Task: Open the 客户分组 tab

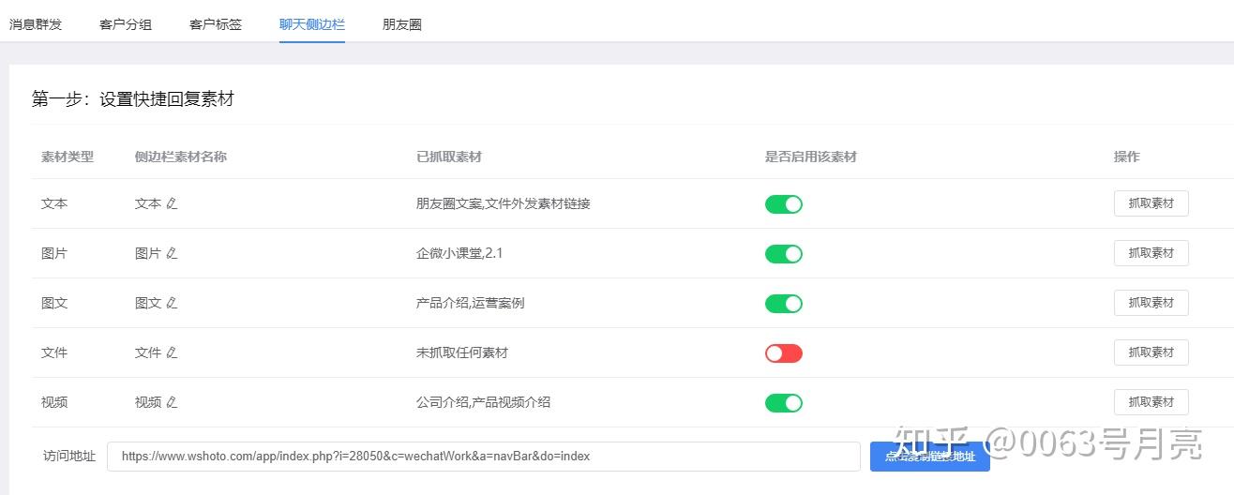Action: (126, 24)
